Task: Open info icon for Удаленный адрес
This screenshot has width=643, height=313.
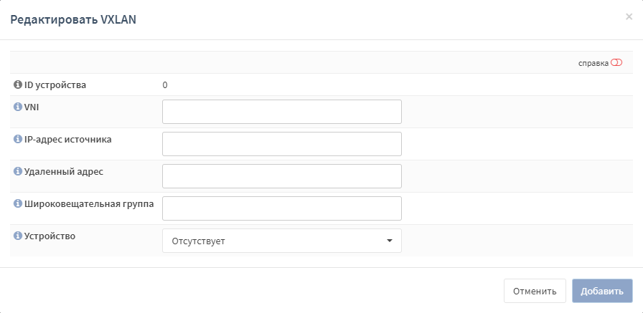Action: [18, 171]
